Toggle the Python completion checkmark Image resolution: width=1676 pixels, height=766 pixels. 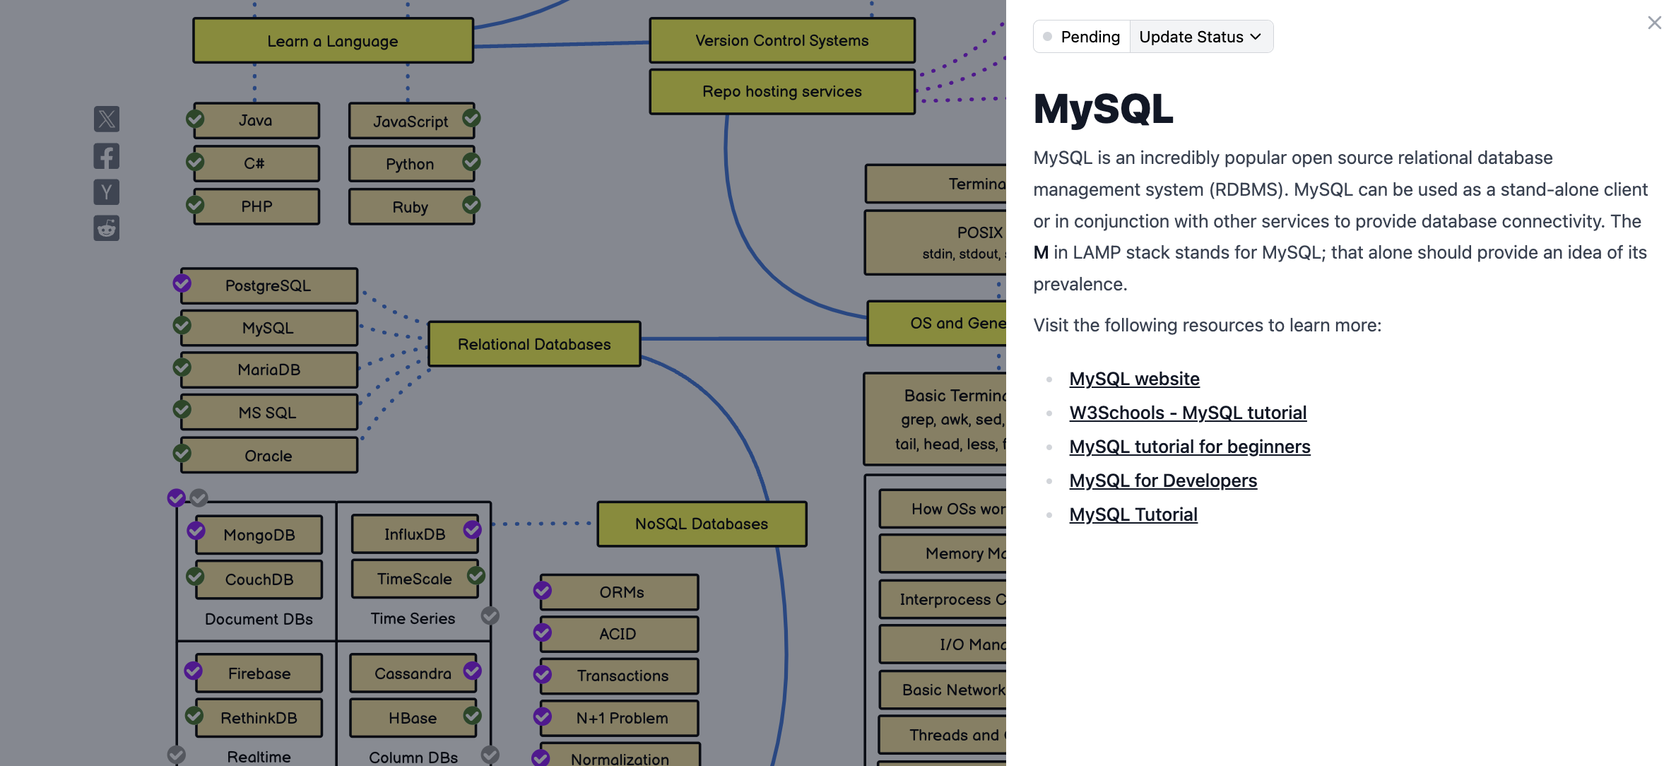pos(471,162)
